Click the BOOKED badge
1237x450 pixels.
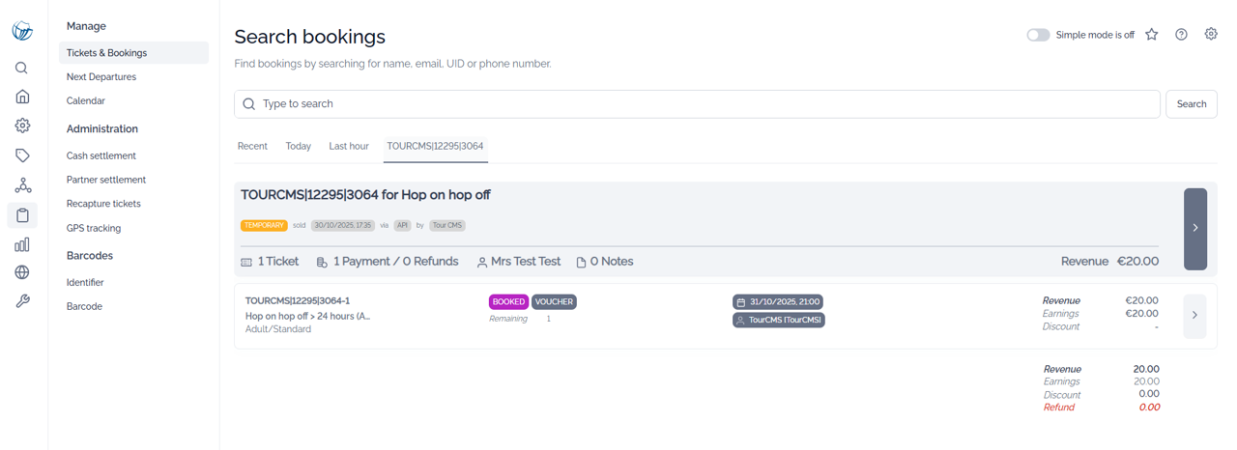(508, 302)
